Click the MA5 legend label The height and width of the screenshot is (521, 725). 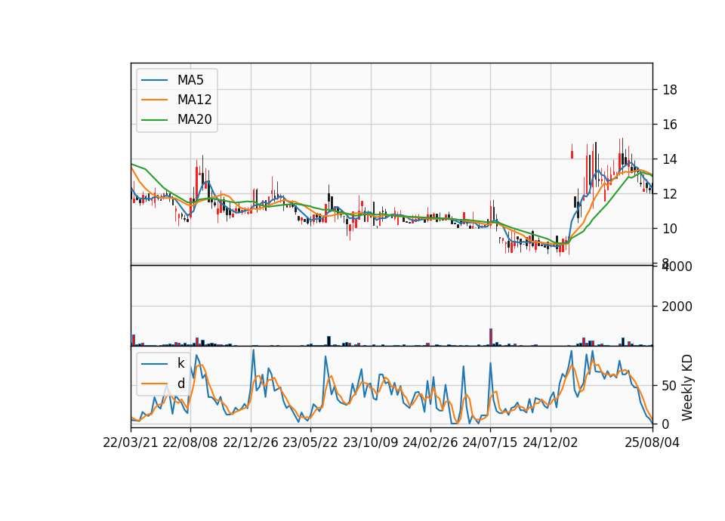coord(190,80)
